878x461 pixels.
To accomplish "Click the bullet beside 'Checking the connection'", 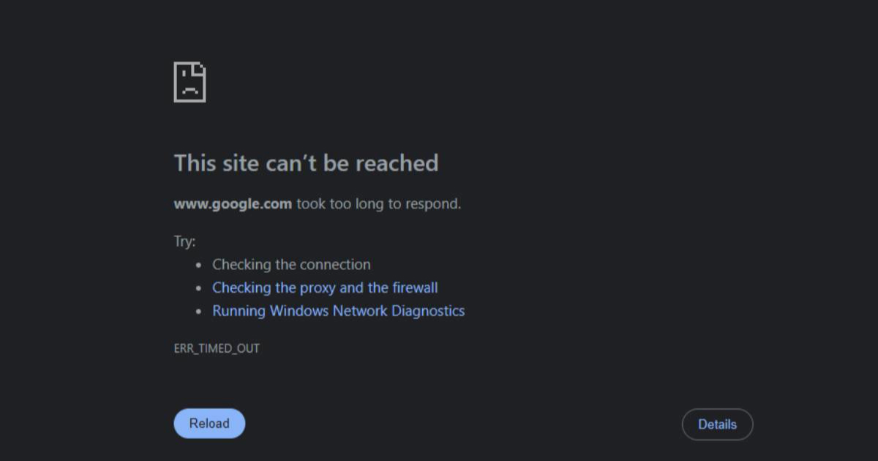I will [199, 264].
